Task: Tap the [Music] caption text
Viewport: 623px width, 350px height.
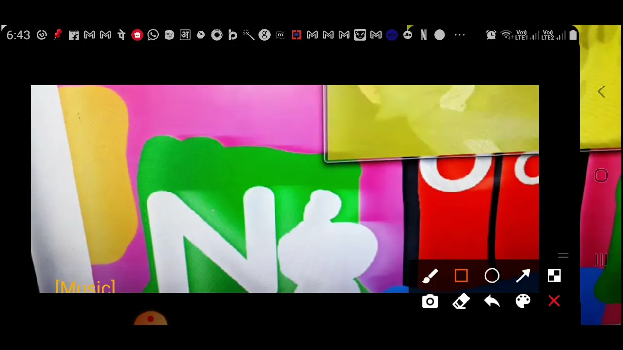Action: (85, 286)
